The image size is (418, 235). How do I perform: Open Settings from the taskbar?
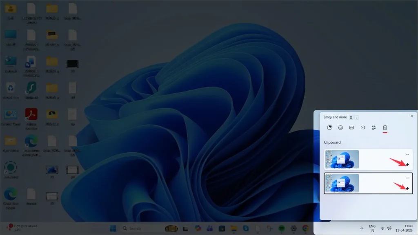click(293, 228)
